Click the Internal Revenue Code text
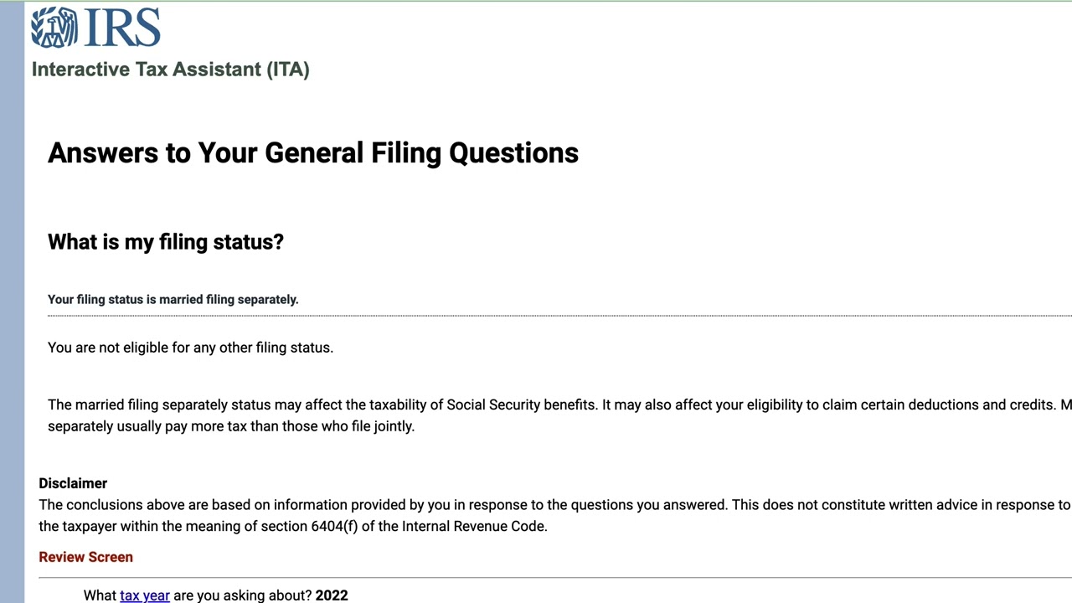This screenshot has width=1072, height=603. 474,527
